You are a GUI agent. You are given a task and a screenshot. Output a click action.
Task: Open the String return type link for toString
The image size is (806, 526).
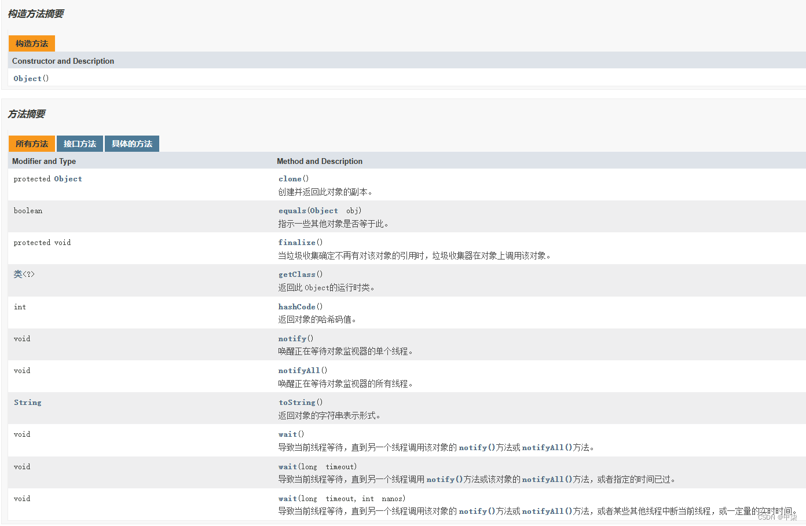click(x=27, y=402)
